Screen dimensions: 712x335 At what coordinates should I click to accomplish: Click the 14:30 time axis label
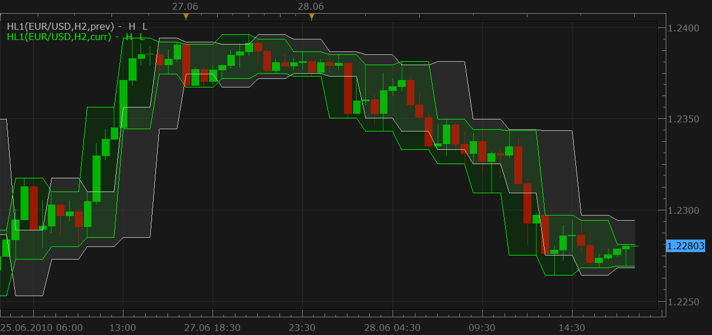pos(572,328)
